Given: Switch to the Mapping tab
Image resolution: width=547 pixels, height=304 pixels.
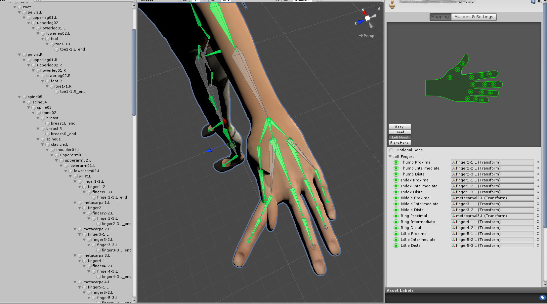Looking at the screenshot, I should coord(440,17).
